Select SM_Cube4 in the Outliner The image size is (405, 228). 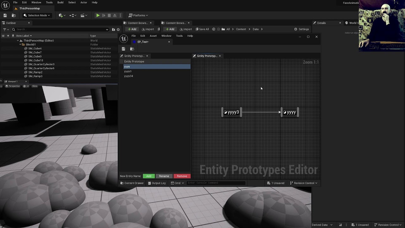[x=35, y=48]
